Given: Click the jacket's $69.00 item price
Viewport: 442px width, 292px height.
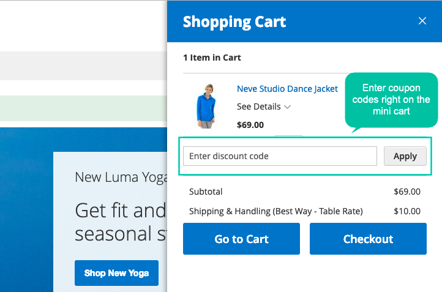Looking at the screenshot, I should coord(250,125).
